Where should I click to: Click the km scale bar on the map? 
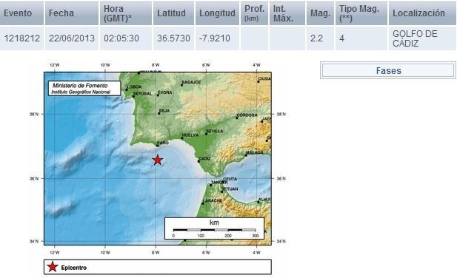[x=214, y=228]
